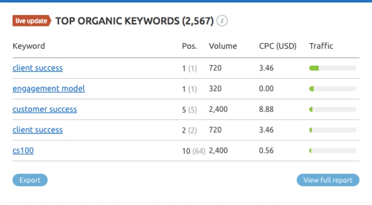The height and width of the screenshot is (205, 372).
Task: Open the cs100 keyword link
Action: tap(23, 151)
